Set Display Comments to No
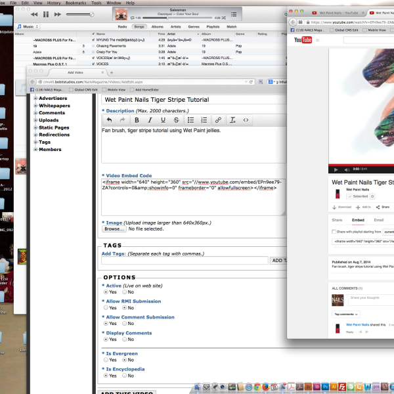This screenshot has height=394, width=394. 124,339
